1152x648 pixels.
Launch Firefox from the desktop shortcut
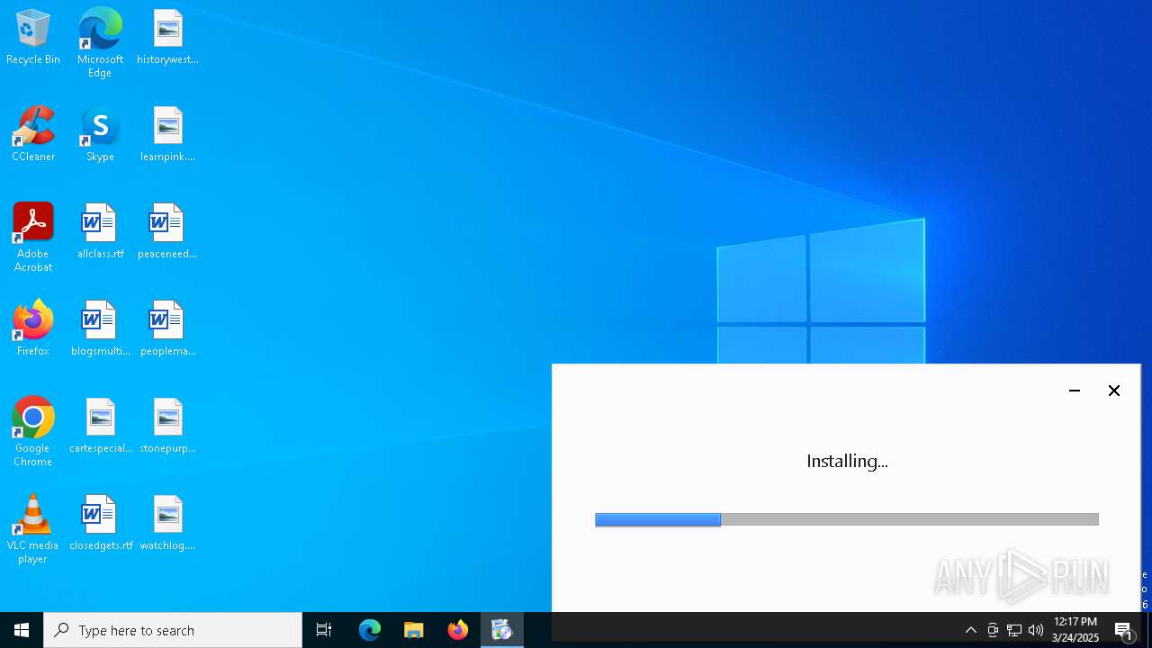click(33, 329)
